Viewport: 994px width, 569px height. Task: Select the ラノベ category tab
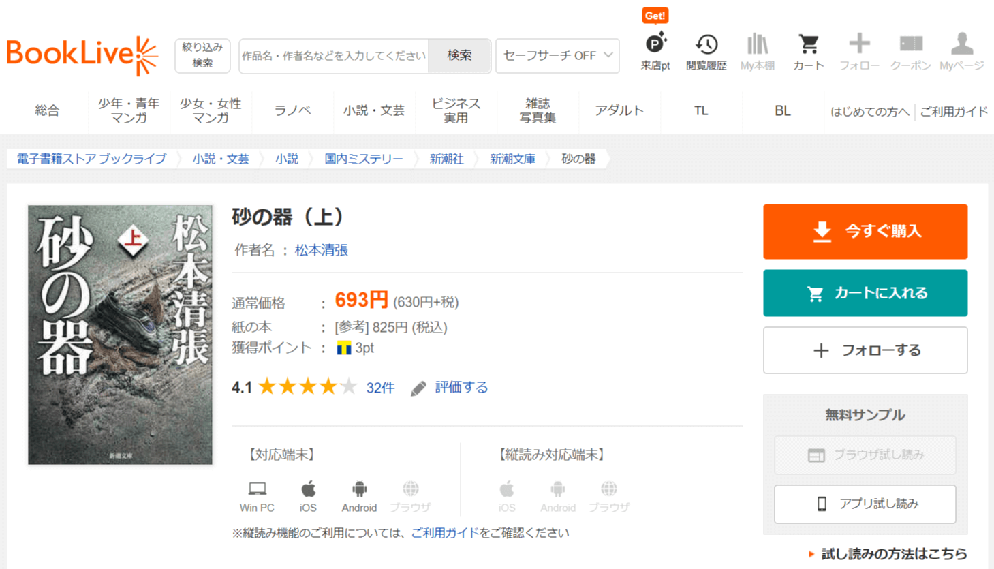click(292, 110)
